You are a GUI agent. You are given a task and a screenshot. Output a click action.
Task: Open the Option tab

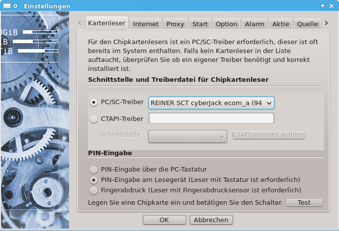[226, 24]
